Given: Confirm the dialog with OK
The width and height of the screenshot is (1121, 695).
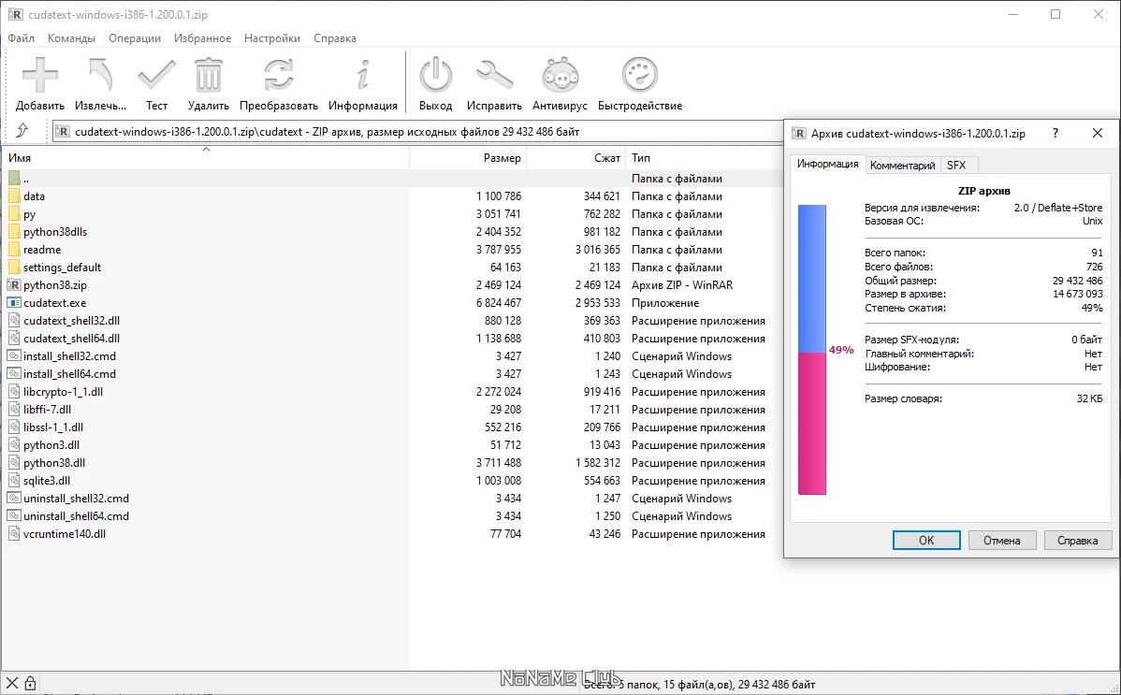Looking at the screenshot, I should [x=925, y=540].
